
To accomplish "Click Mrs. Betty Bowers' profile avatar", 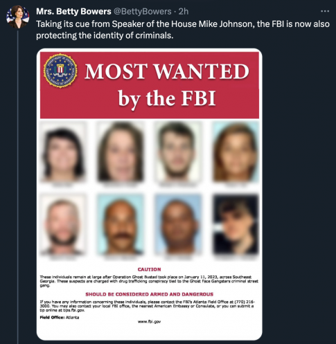I will coord(17,17).
